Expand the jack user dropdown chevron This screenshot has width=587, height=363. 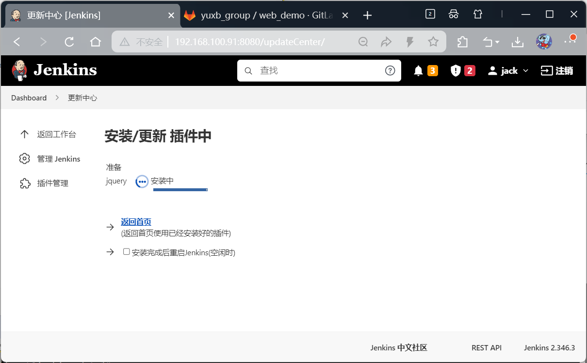point(525,71)
